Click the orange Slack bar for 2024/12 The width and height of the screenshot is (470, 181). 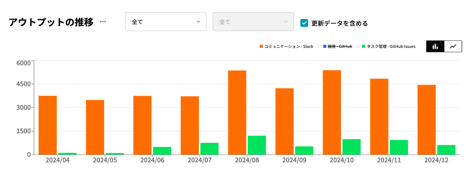(426, 120)
